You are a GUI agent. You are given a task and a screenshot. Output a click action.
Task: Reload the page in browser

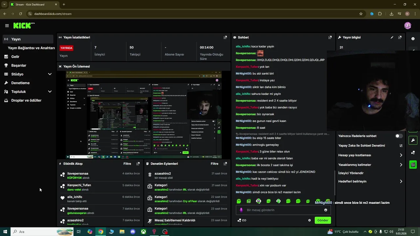coord(20,14)
